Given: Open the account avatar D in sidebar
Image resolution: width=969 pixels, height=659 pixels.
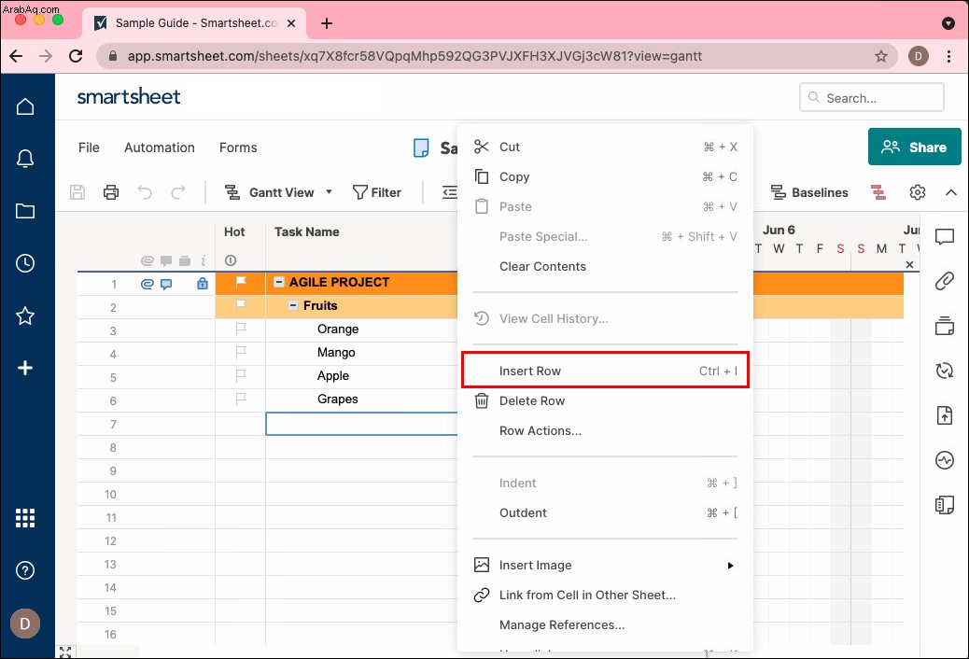Looking at the screenshot, I should [x=24, y=624].
